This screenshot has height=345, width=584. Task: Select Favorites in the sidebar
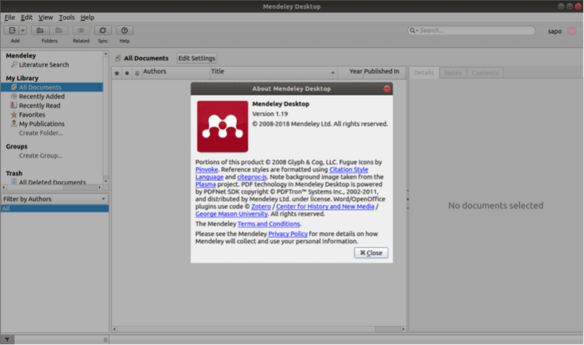[32, 115]
